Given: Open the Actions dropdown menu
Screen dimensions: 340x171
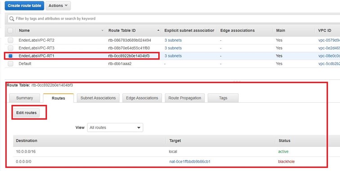Looking at the screenshot, I should click(x=58, y=6).
